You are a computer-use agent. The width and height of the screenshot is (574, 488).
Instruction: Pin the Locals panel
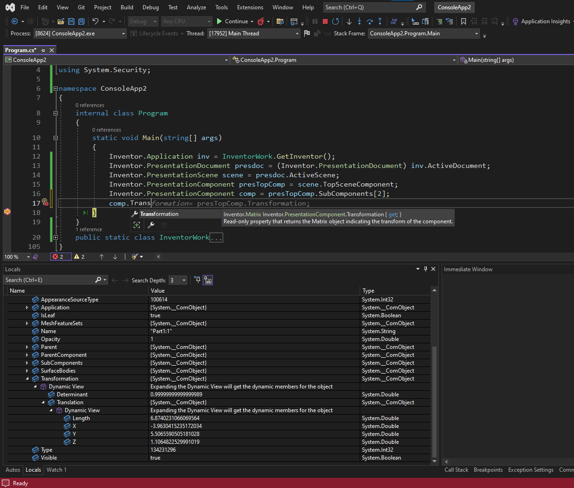(425, 269)
